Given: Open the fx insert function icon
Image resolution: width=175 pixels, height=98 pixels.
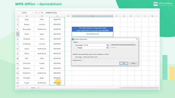Looking at the screenshot, I should (42, 13).
